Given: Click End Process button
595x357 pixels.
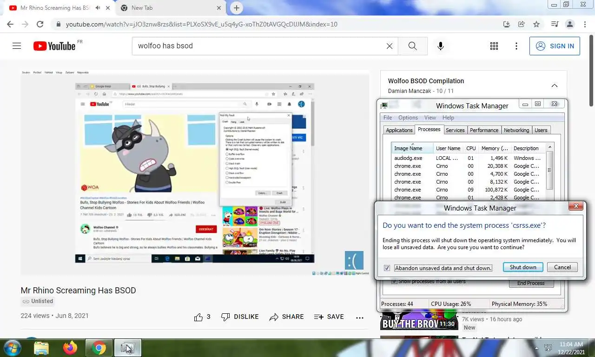Looking at the screenshot, I should pos(531,283).
